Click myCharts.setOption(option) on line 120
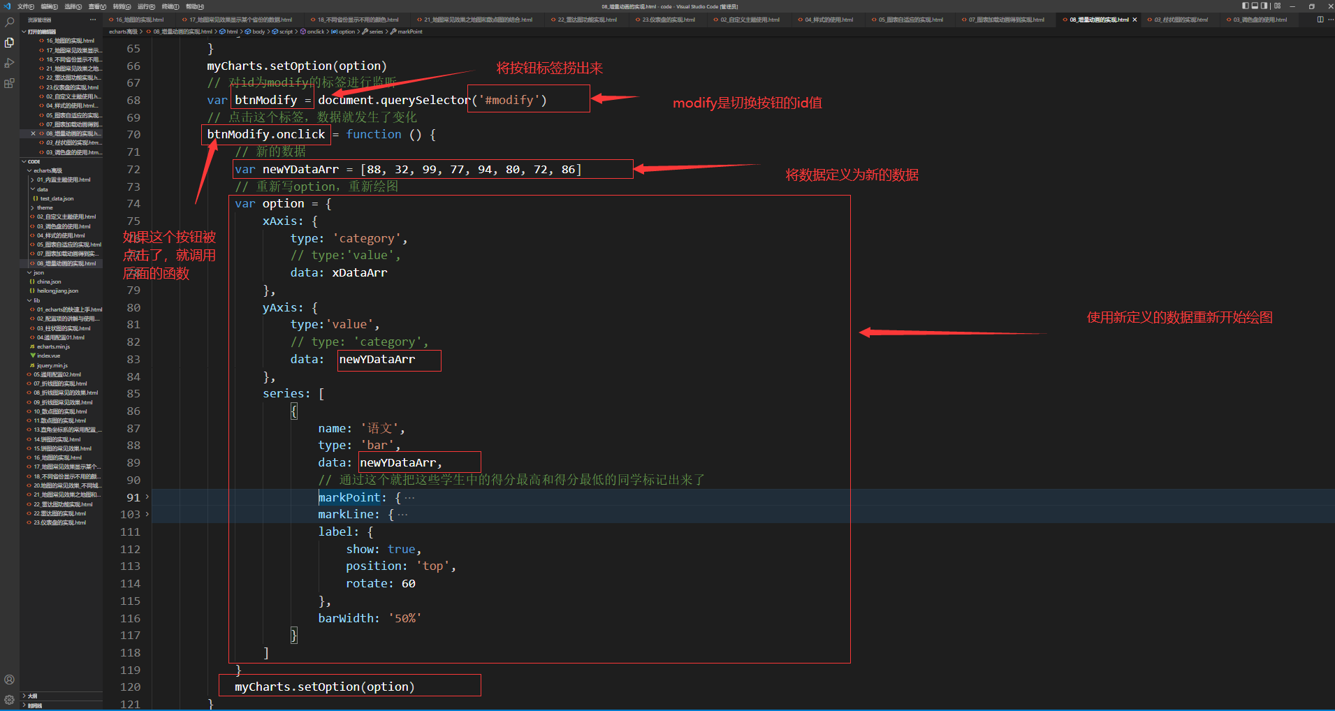Screen dimensions: 1335x711 (x=325, y=687)
